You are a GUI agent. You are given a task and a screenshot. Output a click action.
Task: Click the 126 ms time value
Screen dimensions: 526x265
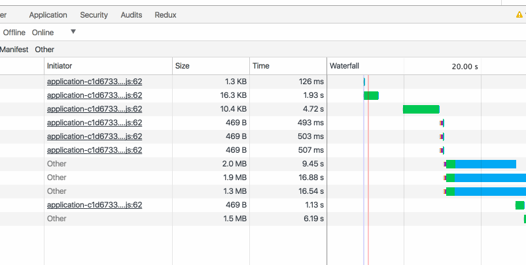(311, 82)
